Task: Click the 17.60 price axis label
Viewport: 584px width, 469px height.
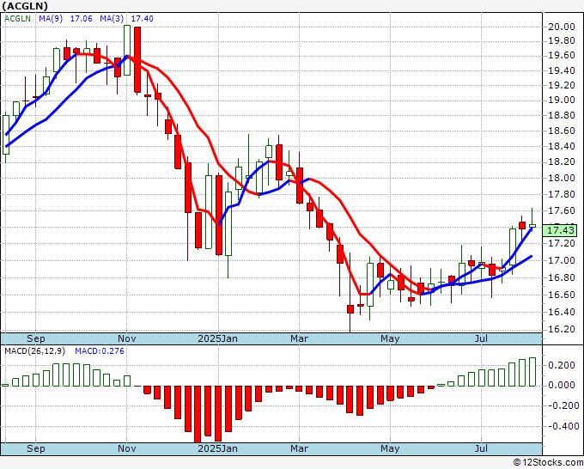Action: pos(562,211)
